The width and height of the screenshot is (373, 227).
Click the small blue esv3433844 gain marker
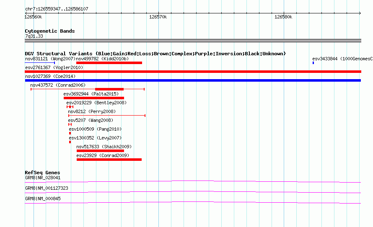313,63
